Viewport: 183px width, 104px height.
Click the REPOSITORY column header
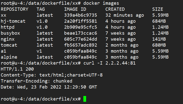click(x=15, y=9)
